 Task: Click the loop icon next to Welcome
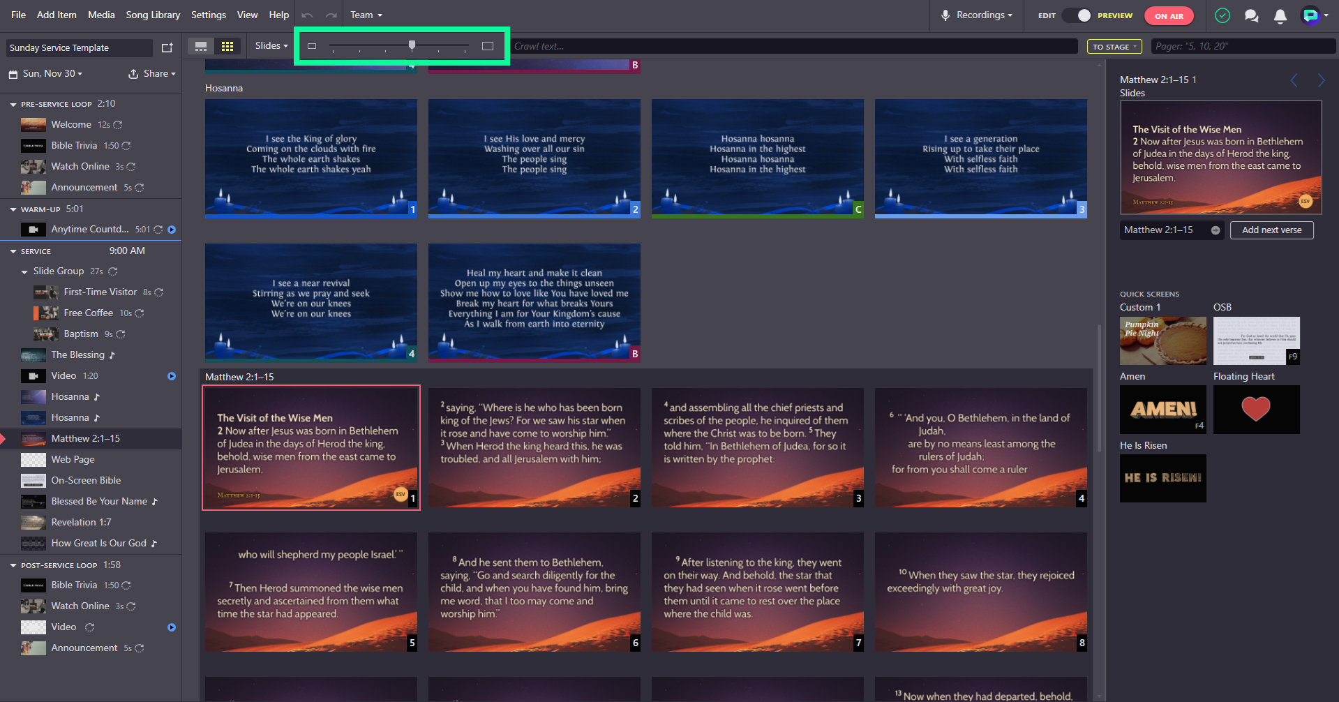click(x=118, y=125)
